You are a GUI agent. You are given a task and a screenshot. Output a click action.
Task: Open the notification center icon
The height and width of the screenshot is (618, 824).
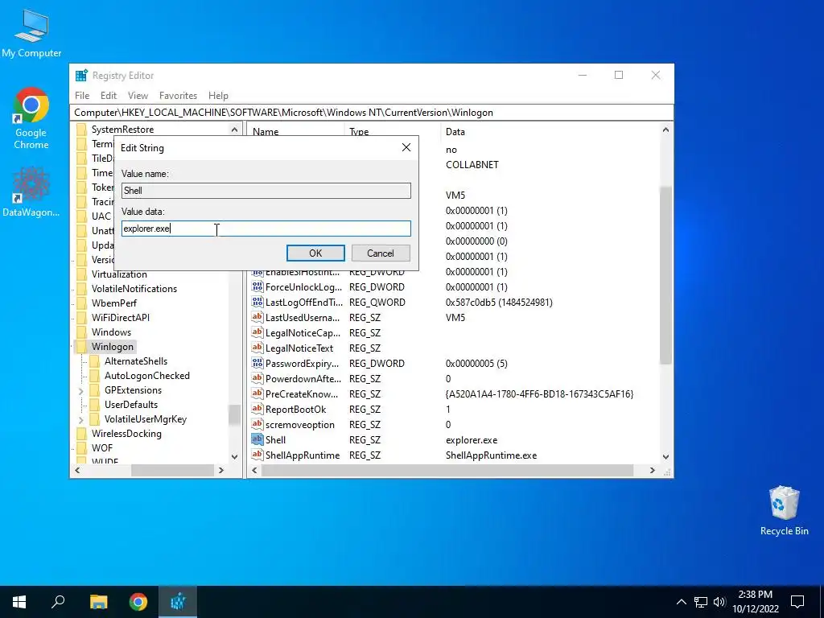tap(797, 602)
